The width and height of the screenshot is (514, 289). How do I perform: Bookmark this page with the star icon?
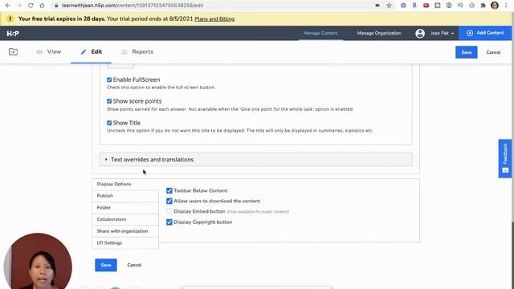(x=389, y=6)
